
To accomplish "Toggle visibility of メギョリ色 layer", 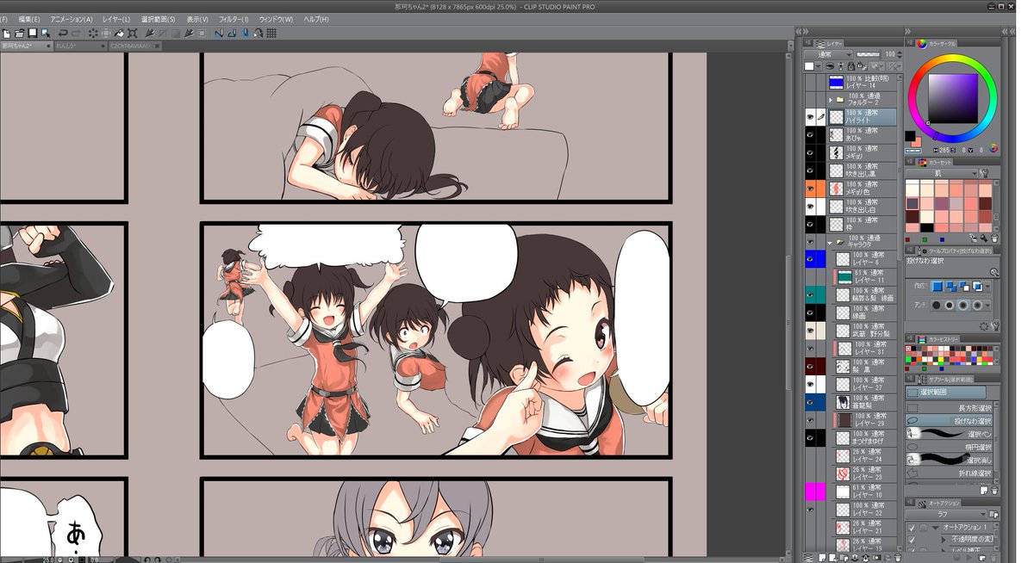I will tap(810, 189).
